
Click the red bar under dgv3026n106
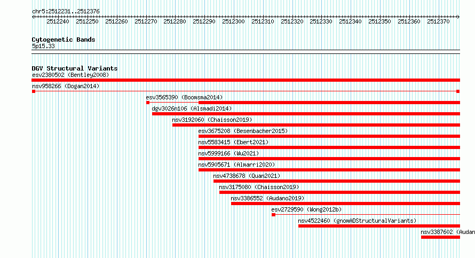coord(306,114)
